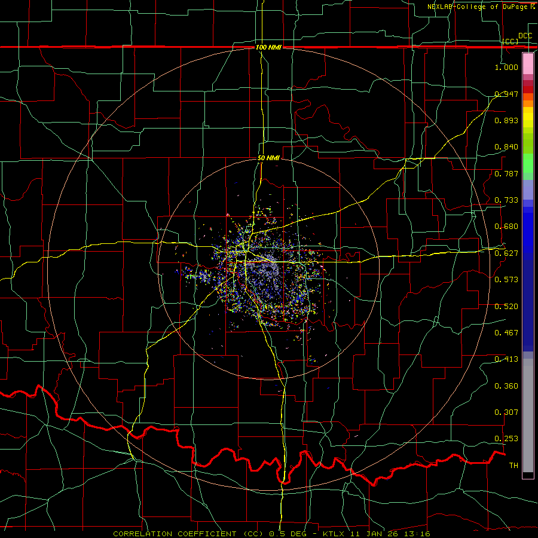Pick the red segment above 0.947
The height and width of the screenshot is (538, 538).
coord(528,90)
